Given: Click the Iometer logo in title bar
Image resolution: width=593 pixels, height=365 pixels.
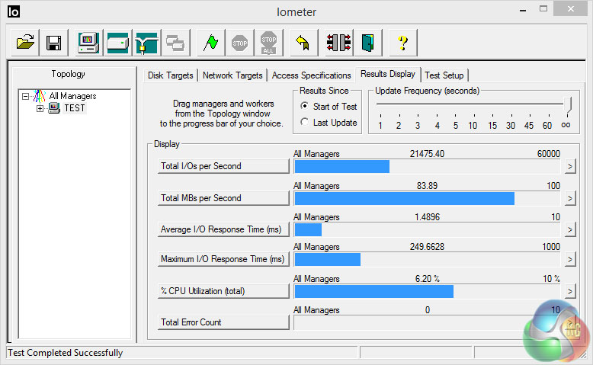Looking at the screenshot, I should (x=13, y=11).
